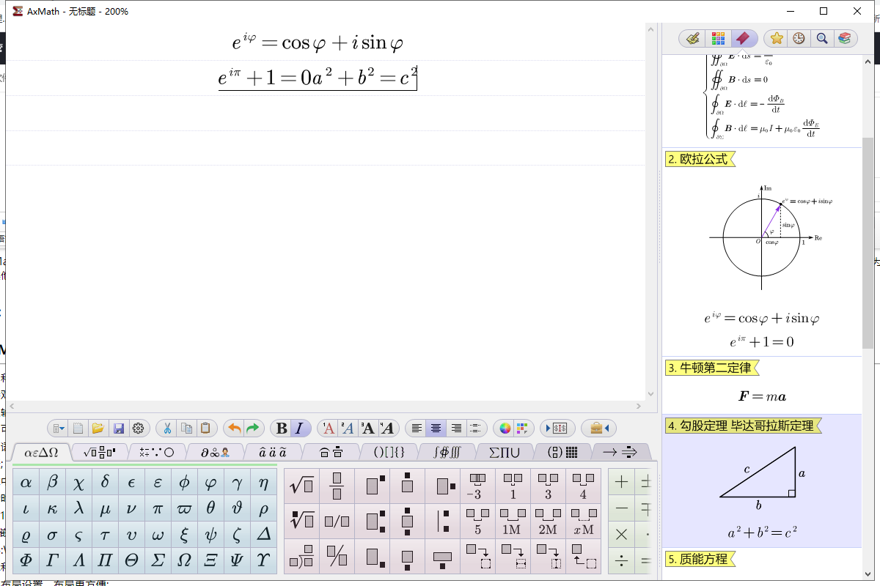Viewport: 880px width, 586px height.
Task: Center-align the formula
Action: (436, 428)
